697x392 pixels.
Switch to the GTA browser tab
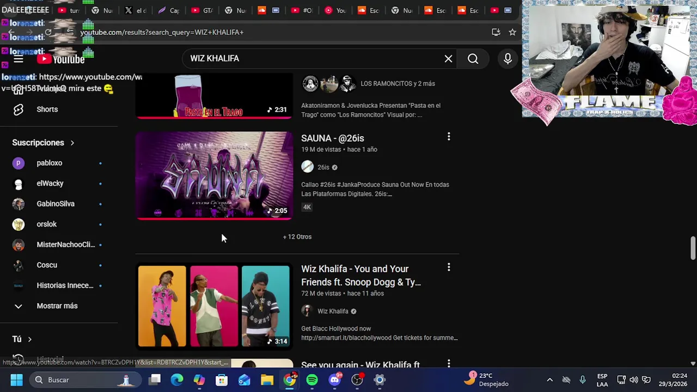pos(202,10)
